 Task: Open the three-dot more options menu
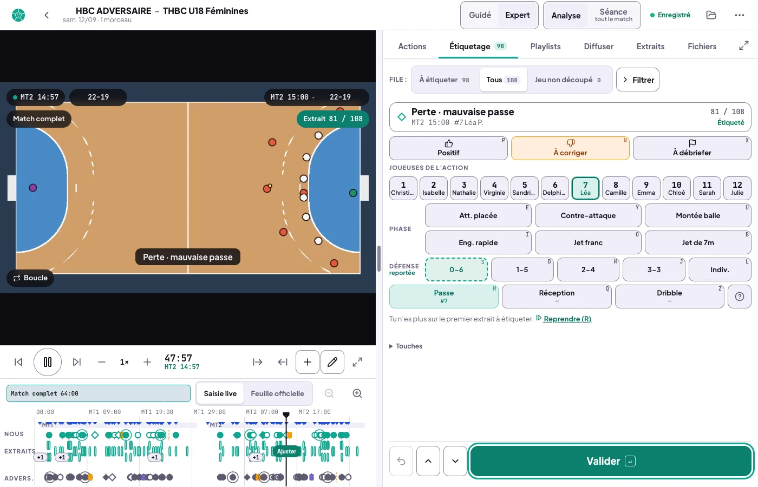740,15
